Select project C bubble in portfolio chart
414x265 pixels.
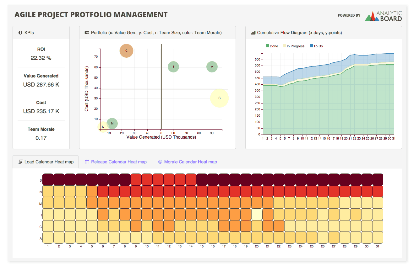tap(126, 50)
